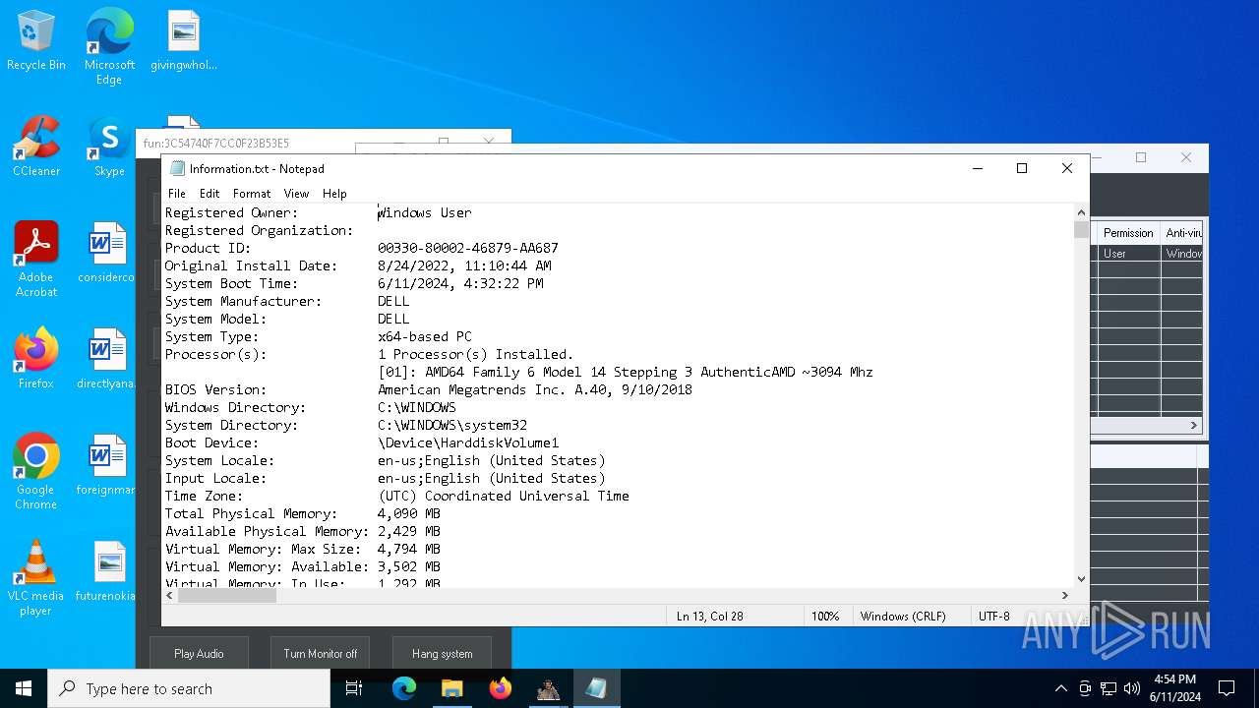This screenshot has height=708, width=1259.
Task: Click the Permission column header
Action: pyautogui.click(x=1128, y=233)
